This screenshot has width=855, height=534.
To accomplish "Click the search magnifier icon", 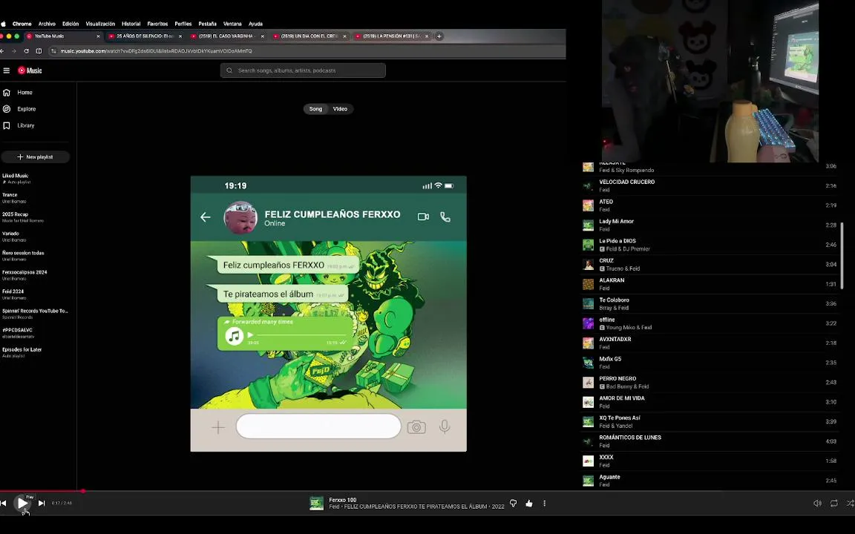I will pos(229,70).
